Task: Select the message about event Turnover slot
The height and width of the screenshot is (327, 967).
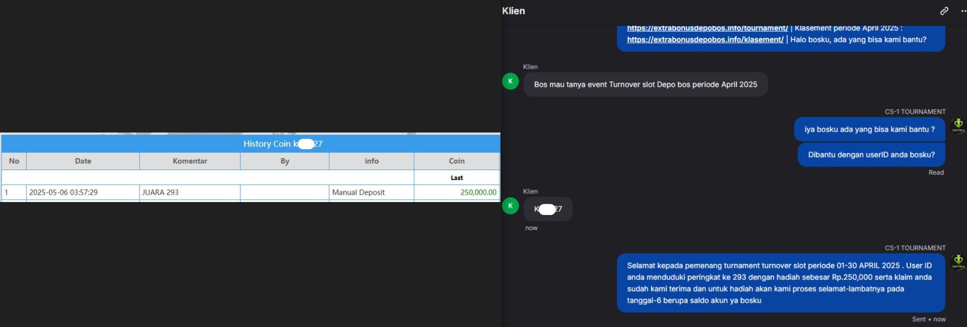Action: [x=646, y=84]
